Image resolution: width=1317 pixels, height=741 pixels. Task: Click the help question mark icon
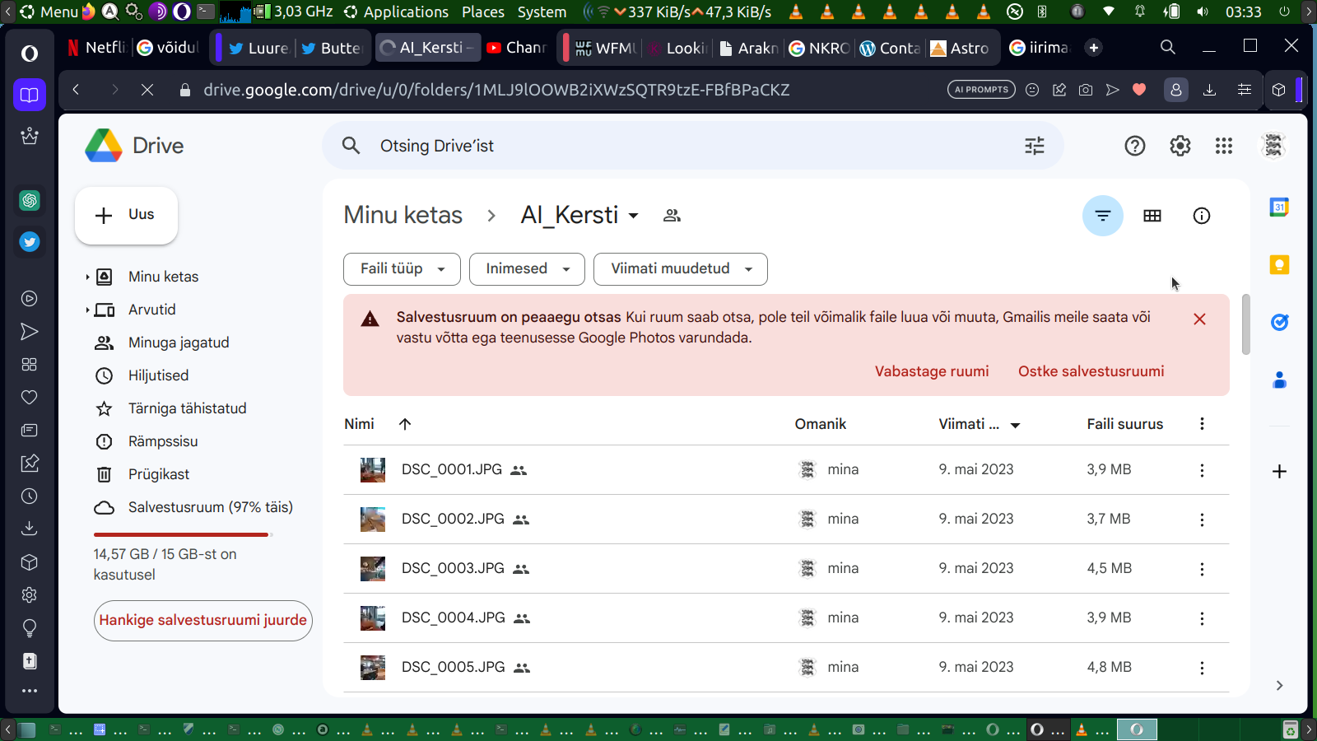click(1135, 146)
